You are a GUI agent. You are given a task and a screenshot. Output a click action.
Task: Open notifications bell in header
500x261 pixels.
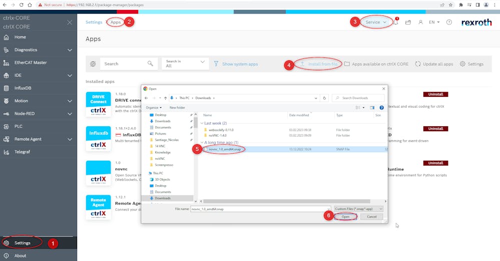pos(396,22)
